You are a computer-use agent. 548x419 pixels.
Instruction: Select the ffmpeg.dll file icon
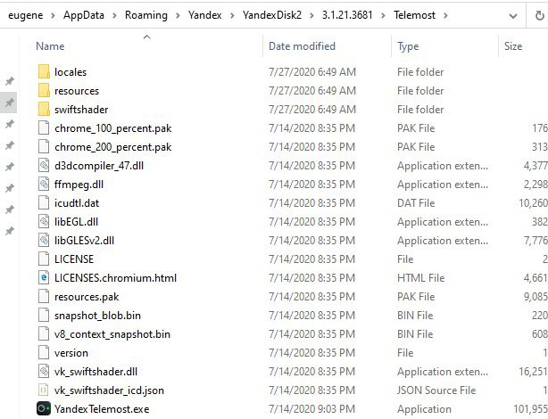tap(44, 184)
